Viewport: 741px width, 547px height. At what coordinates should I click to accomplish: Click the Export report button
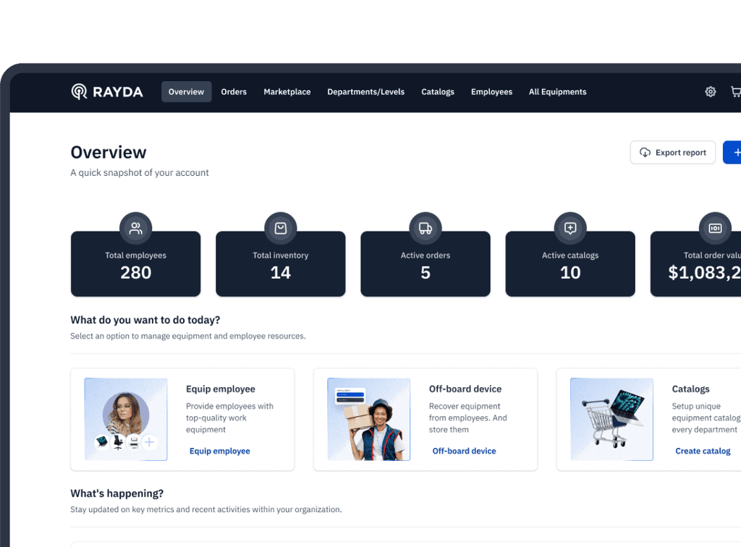pyautogui.click(x=672, y=153)
